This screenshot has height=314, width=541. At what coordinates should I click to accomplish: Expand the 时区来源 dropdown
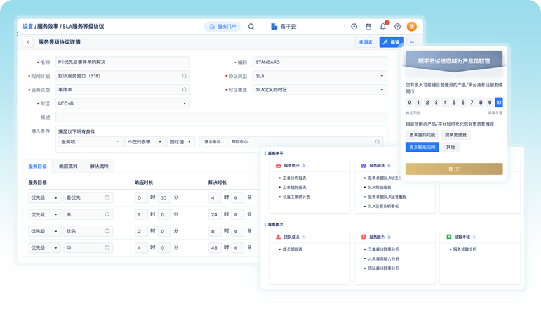pyautogui.click(x=319, y=89)
